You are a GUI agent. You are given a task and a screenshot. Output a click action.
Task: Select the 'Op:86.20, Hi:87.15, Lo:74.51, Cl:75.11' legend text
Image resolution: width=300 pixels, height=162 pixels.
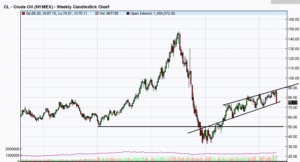coord(57,14)
